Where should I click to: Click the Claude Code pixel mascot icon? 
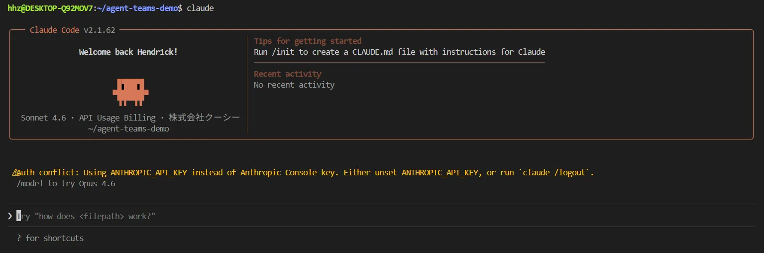[x=130, y=92]
